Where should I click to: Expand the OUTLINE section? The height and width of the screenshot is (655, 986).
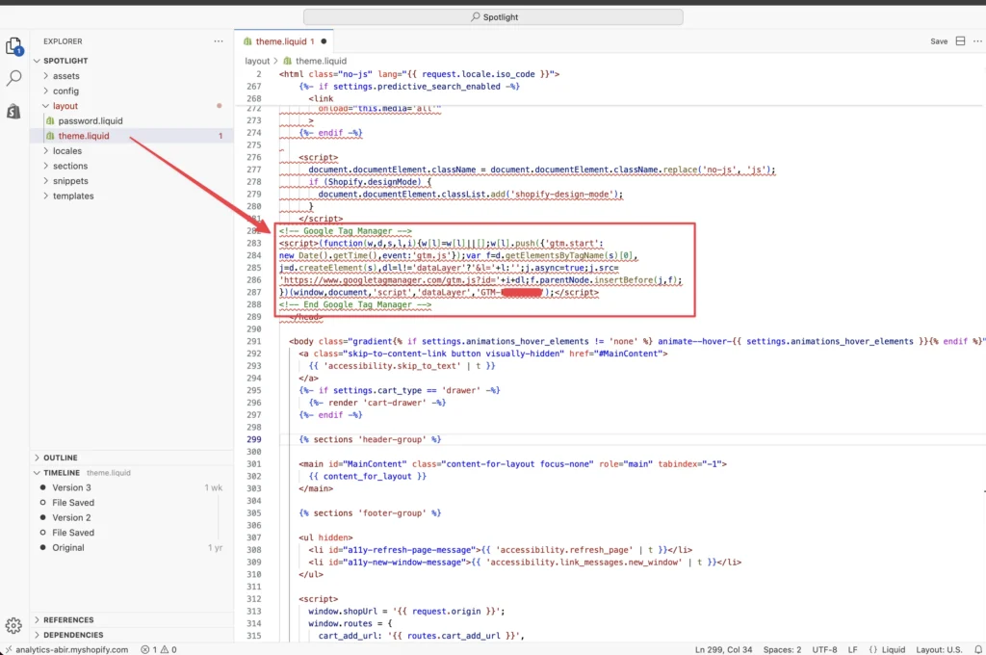62,458
